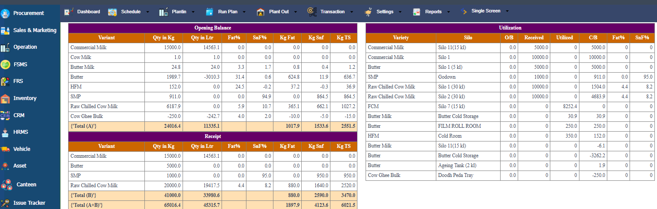The height and width of the screenshot is (209, 657).
Task: Open the Reports dropdown arrow
Action: (449, 12)
